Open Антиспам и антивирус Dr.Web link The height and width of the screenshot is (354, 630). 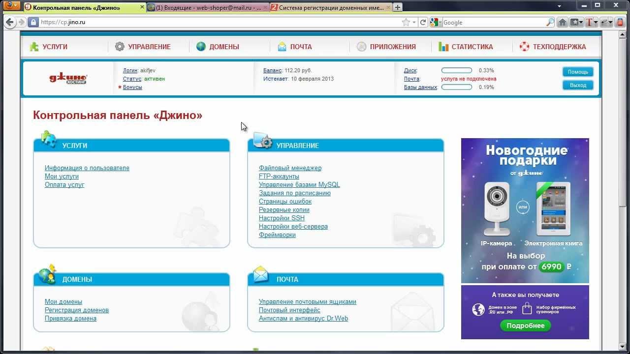coord(303,318)
